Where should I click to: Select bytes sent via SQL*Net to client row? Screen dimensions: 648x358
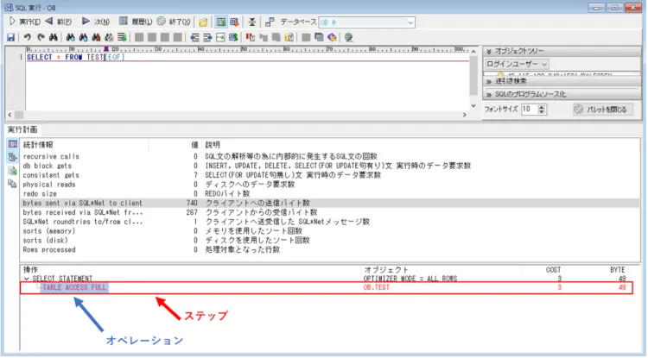(x=330, y=203)
